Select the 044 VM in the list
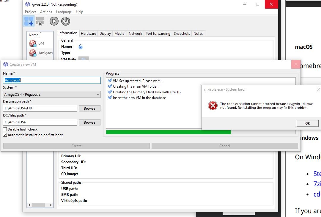The image size is (321, 217). pyautogui.click(x=40, y=43)
